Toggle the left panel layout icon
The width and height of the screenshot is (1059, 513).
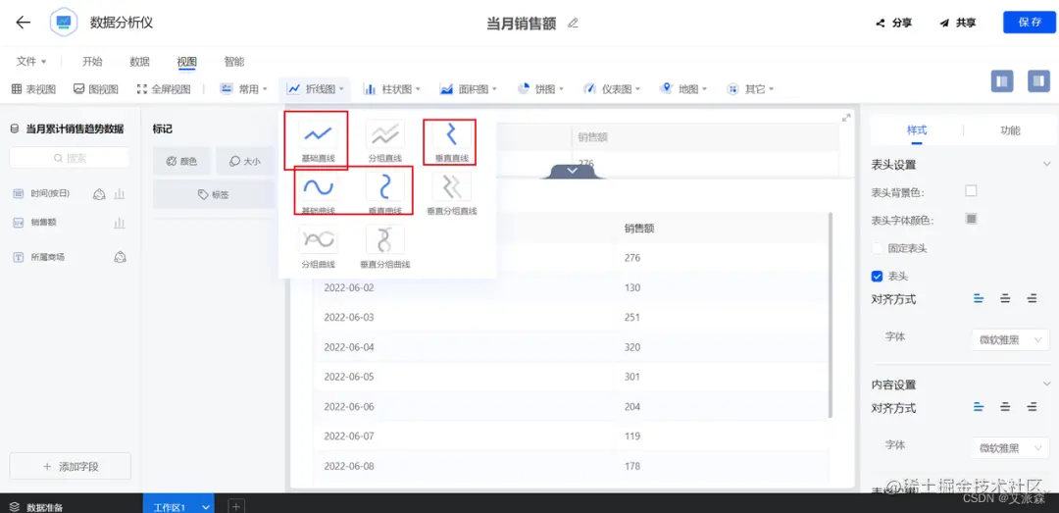point(1002,80)
